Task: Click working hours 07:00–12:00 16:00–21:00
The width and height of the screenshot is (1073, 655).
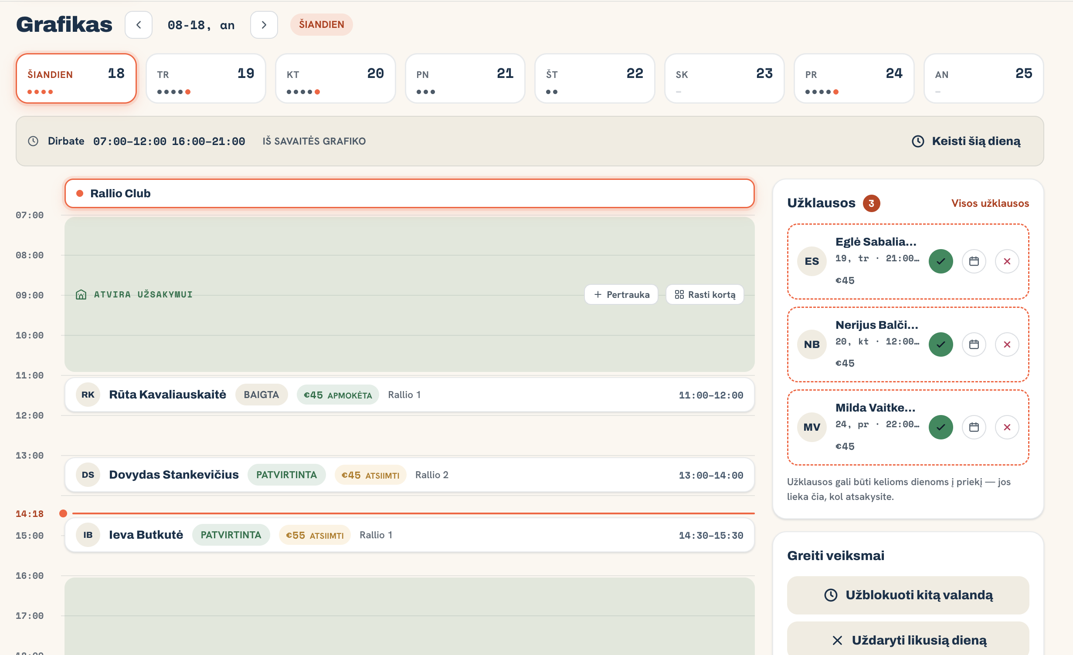Action: click(x=169, y=141)
